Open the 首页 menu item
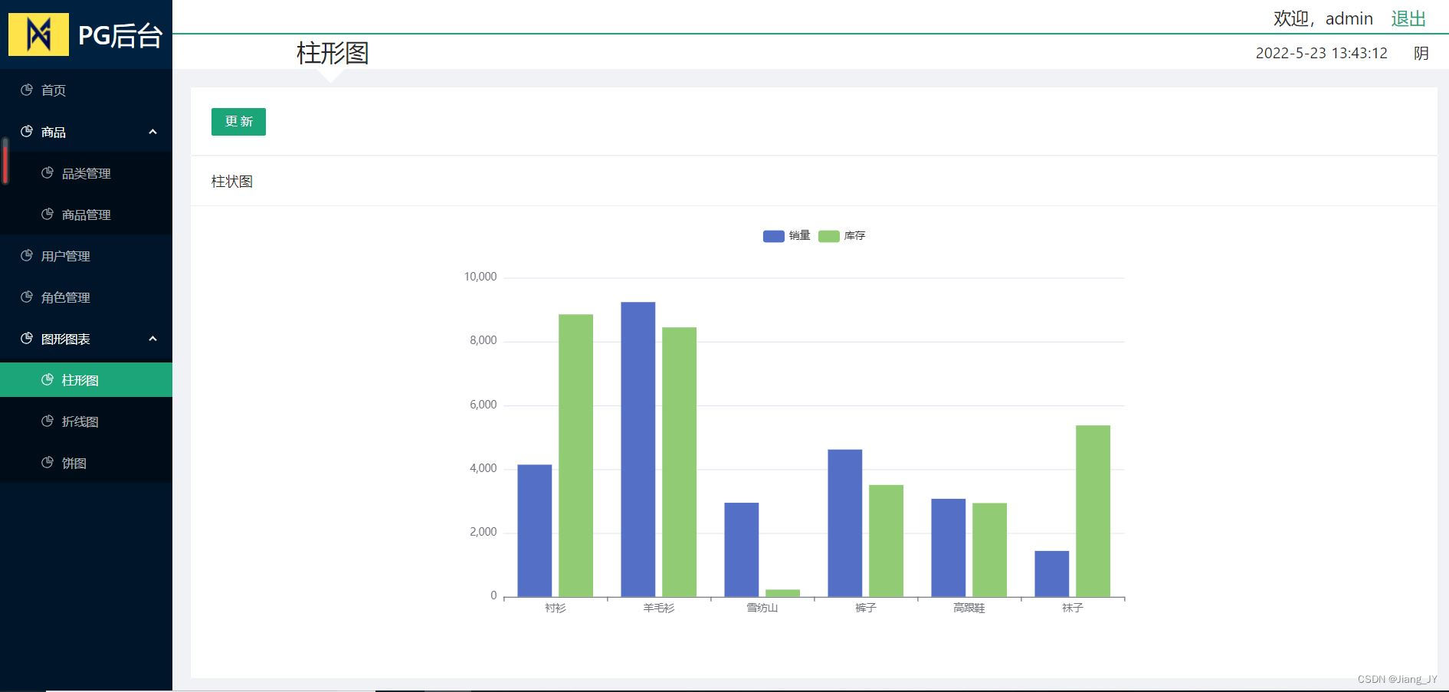Screen dimensions: 1449x692 [86, 90]
